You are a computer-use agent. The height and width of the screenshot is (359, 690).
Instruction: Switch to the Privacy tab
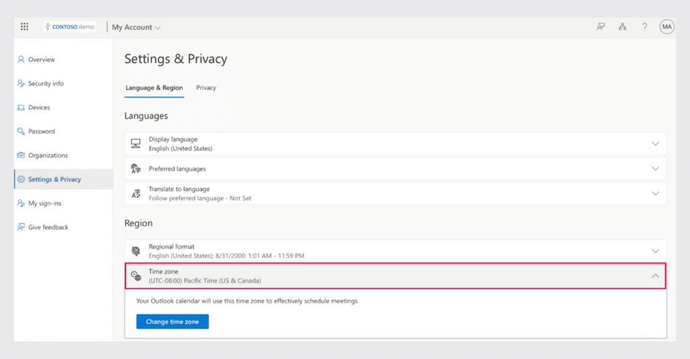206,88
